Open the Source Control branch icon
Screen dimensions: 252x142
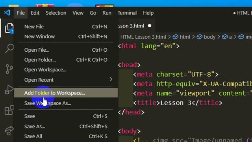coord(9,69)
